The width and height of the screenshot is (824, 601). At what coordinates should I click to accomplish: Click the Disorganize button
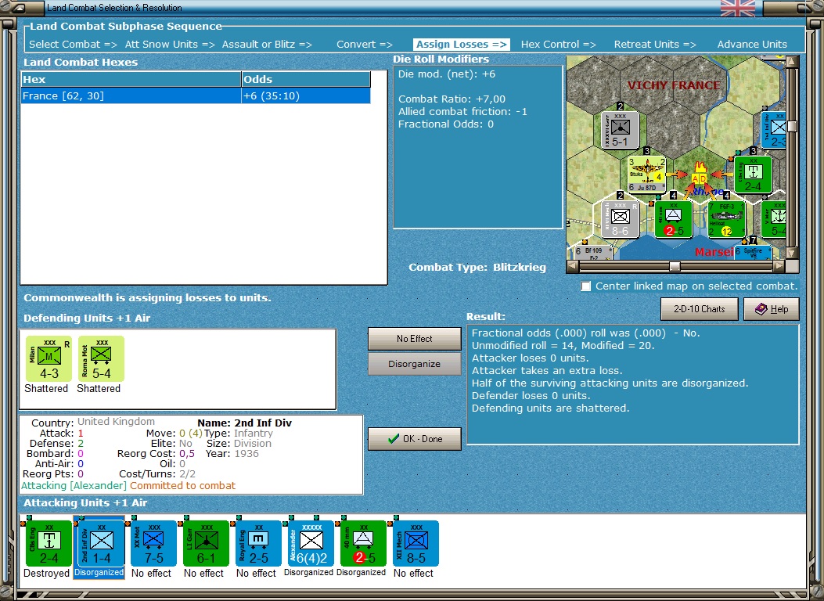pyautogui.click(x=415, y=364)
